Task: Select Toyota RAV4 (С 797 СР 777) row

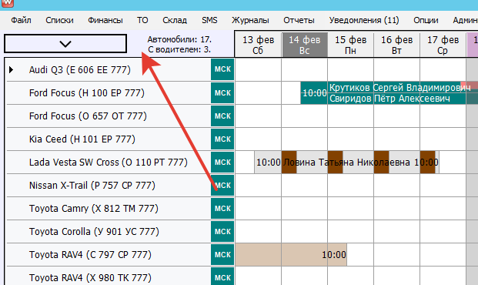Action: point(109,255)
